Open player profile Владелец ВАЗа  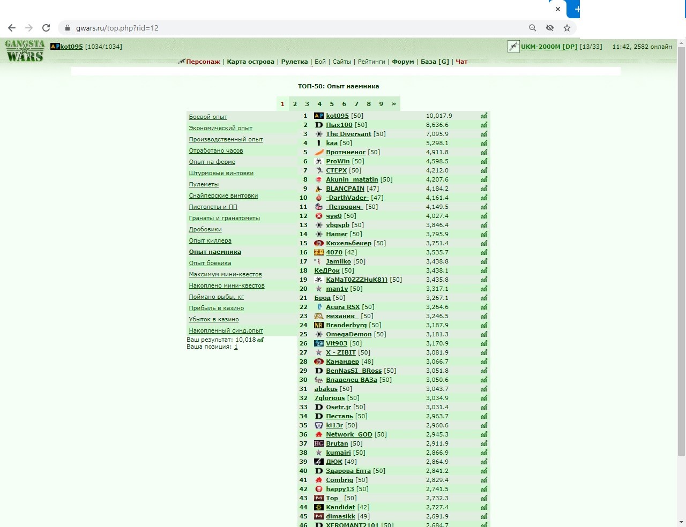tap(352, 380)
